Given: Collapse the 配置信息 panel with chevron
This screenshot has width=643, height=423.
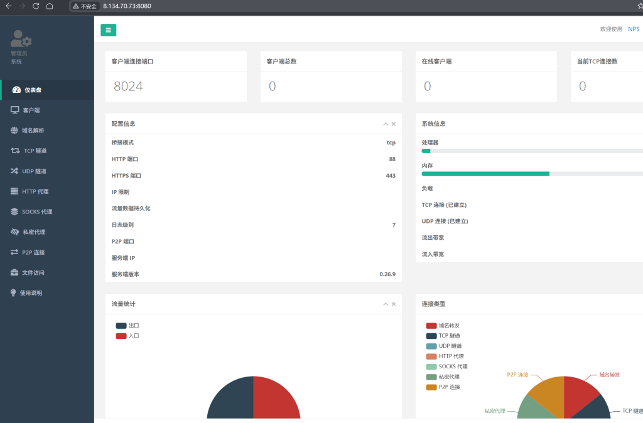Looking at the screenshot, I should pos(386,124).
